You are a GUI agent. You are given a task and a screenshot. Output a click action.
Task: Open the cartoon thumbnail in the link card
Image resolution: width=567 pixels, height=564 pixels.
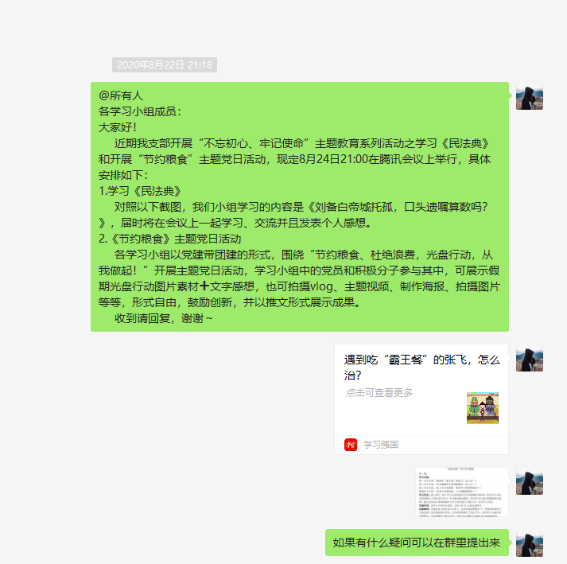(x=483, y=408)
